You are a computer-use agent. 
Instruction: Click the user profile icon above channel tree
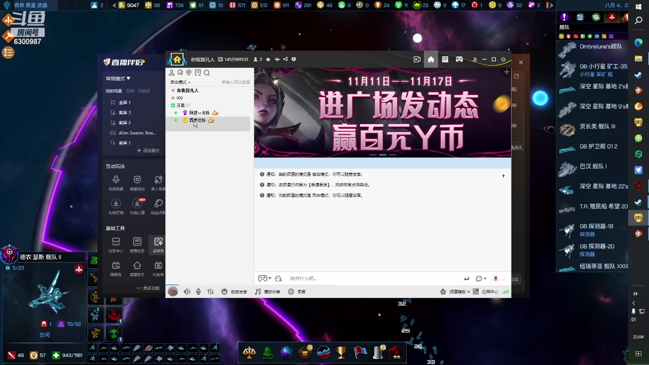172,73
